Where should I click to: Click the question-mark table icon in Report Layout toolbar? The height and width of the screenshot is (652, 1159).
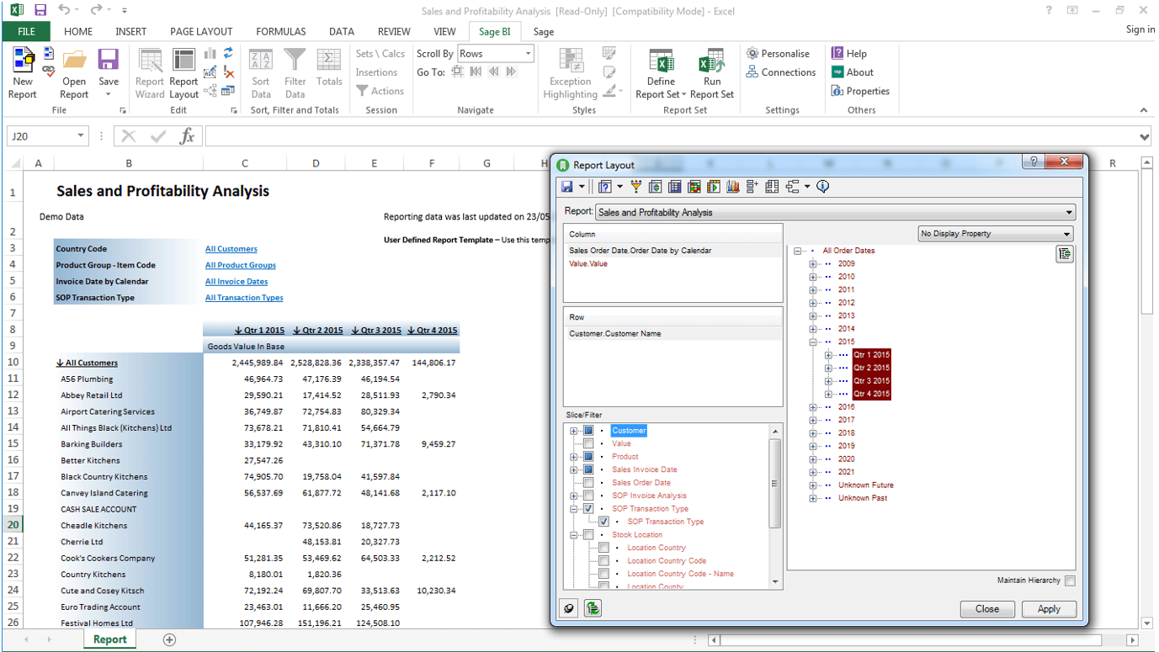[x=604, y=187]
